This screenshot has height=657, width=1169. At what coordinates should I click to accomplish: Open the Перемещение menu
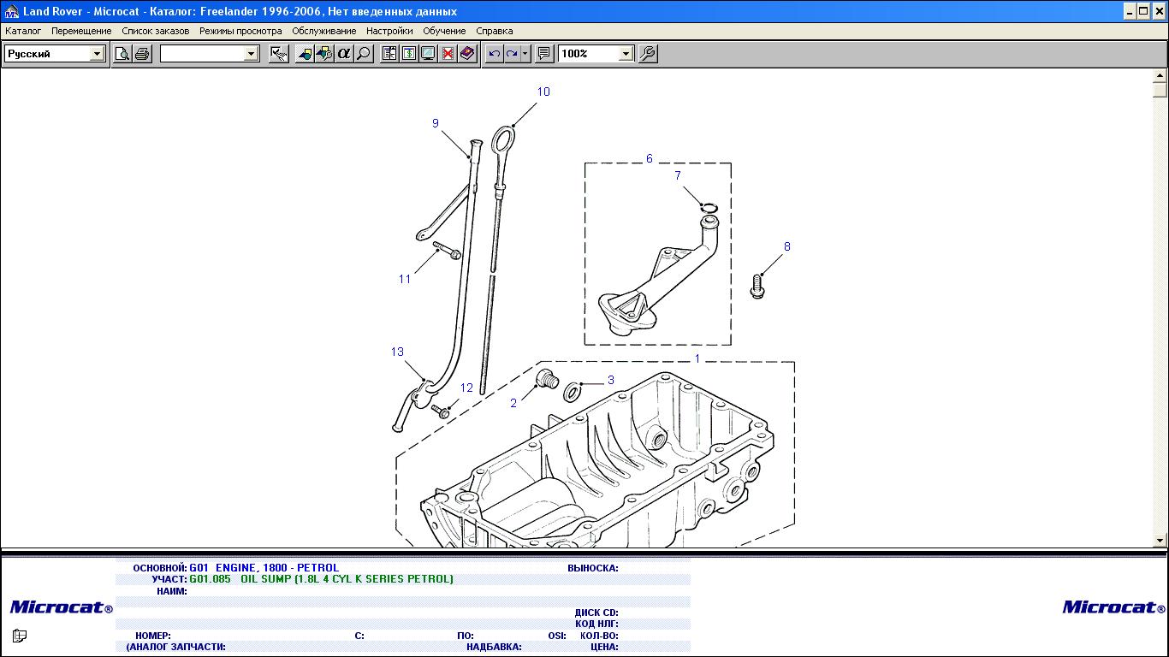tap(81, 31)
